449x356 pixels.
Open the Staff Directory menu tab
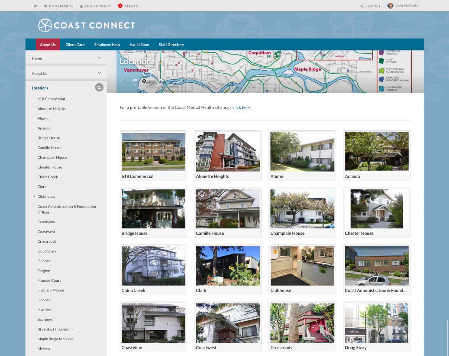tap(171, 45)
